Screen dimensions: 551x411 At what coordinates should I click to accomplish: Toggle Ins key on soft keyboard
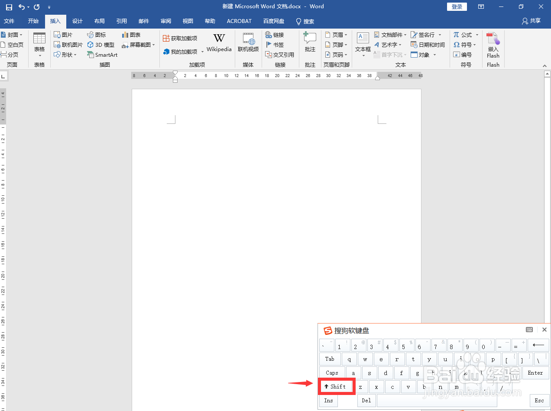(329, 401)
